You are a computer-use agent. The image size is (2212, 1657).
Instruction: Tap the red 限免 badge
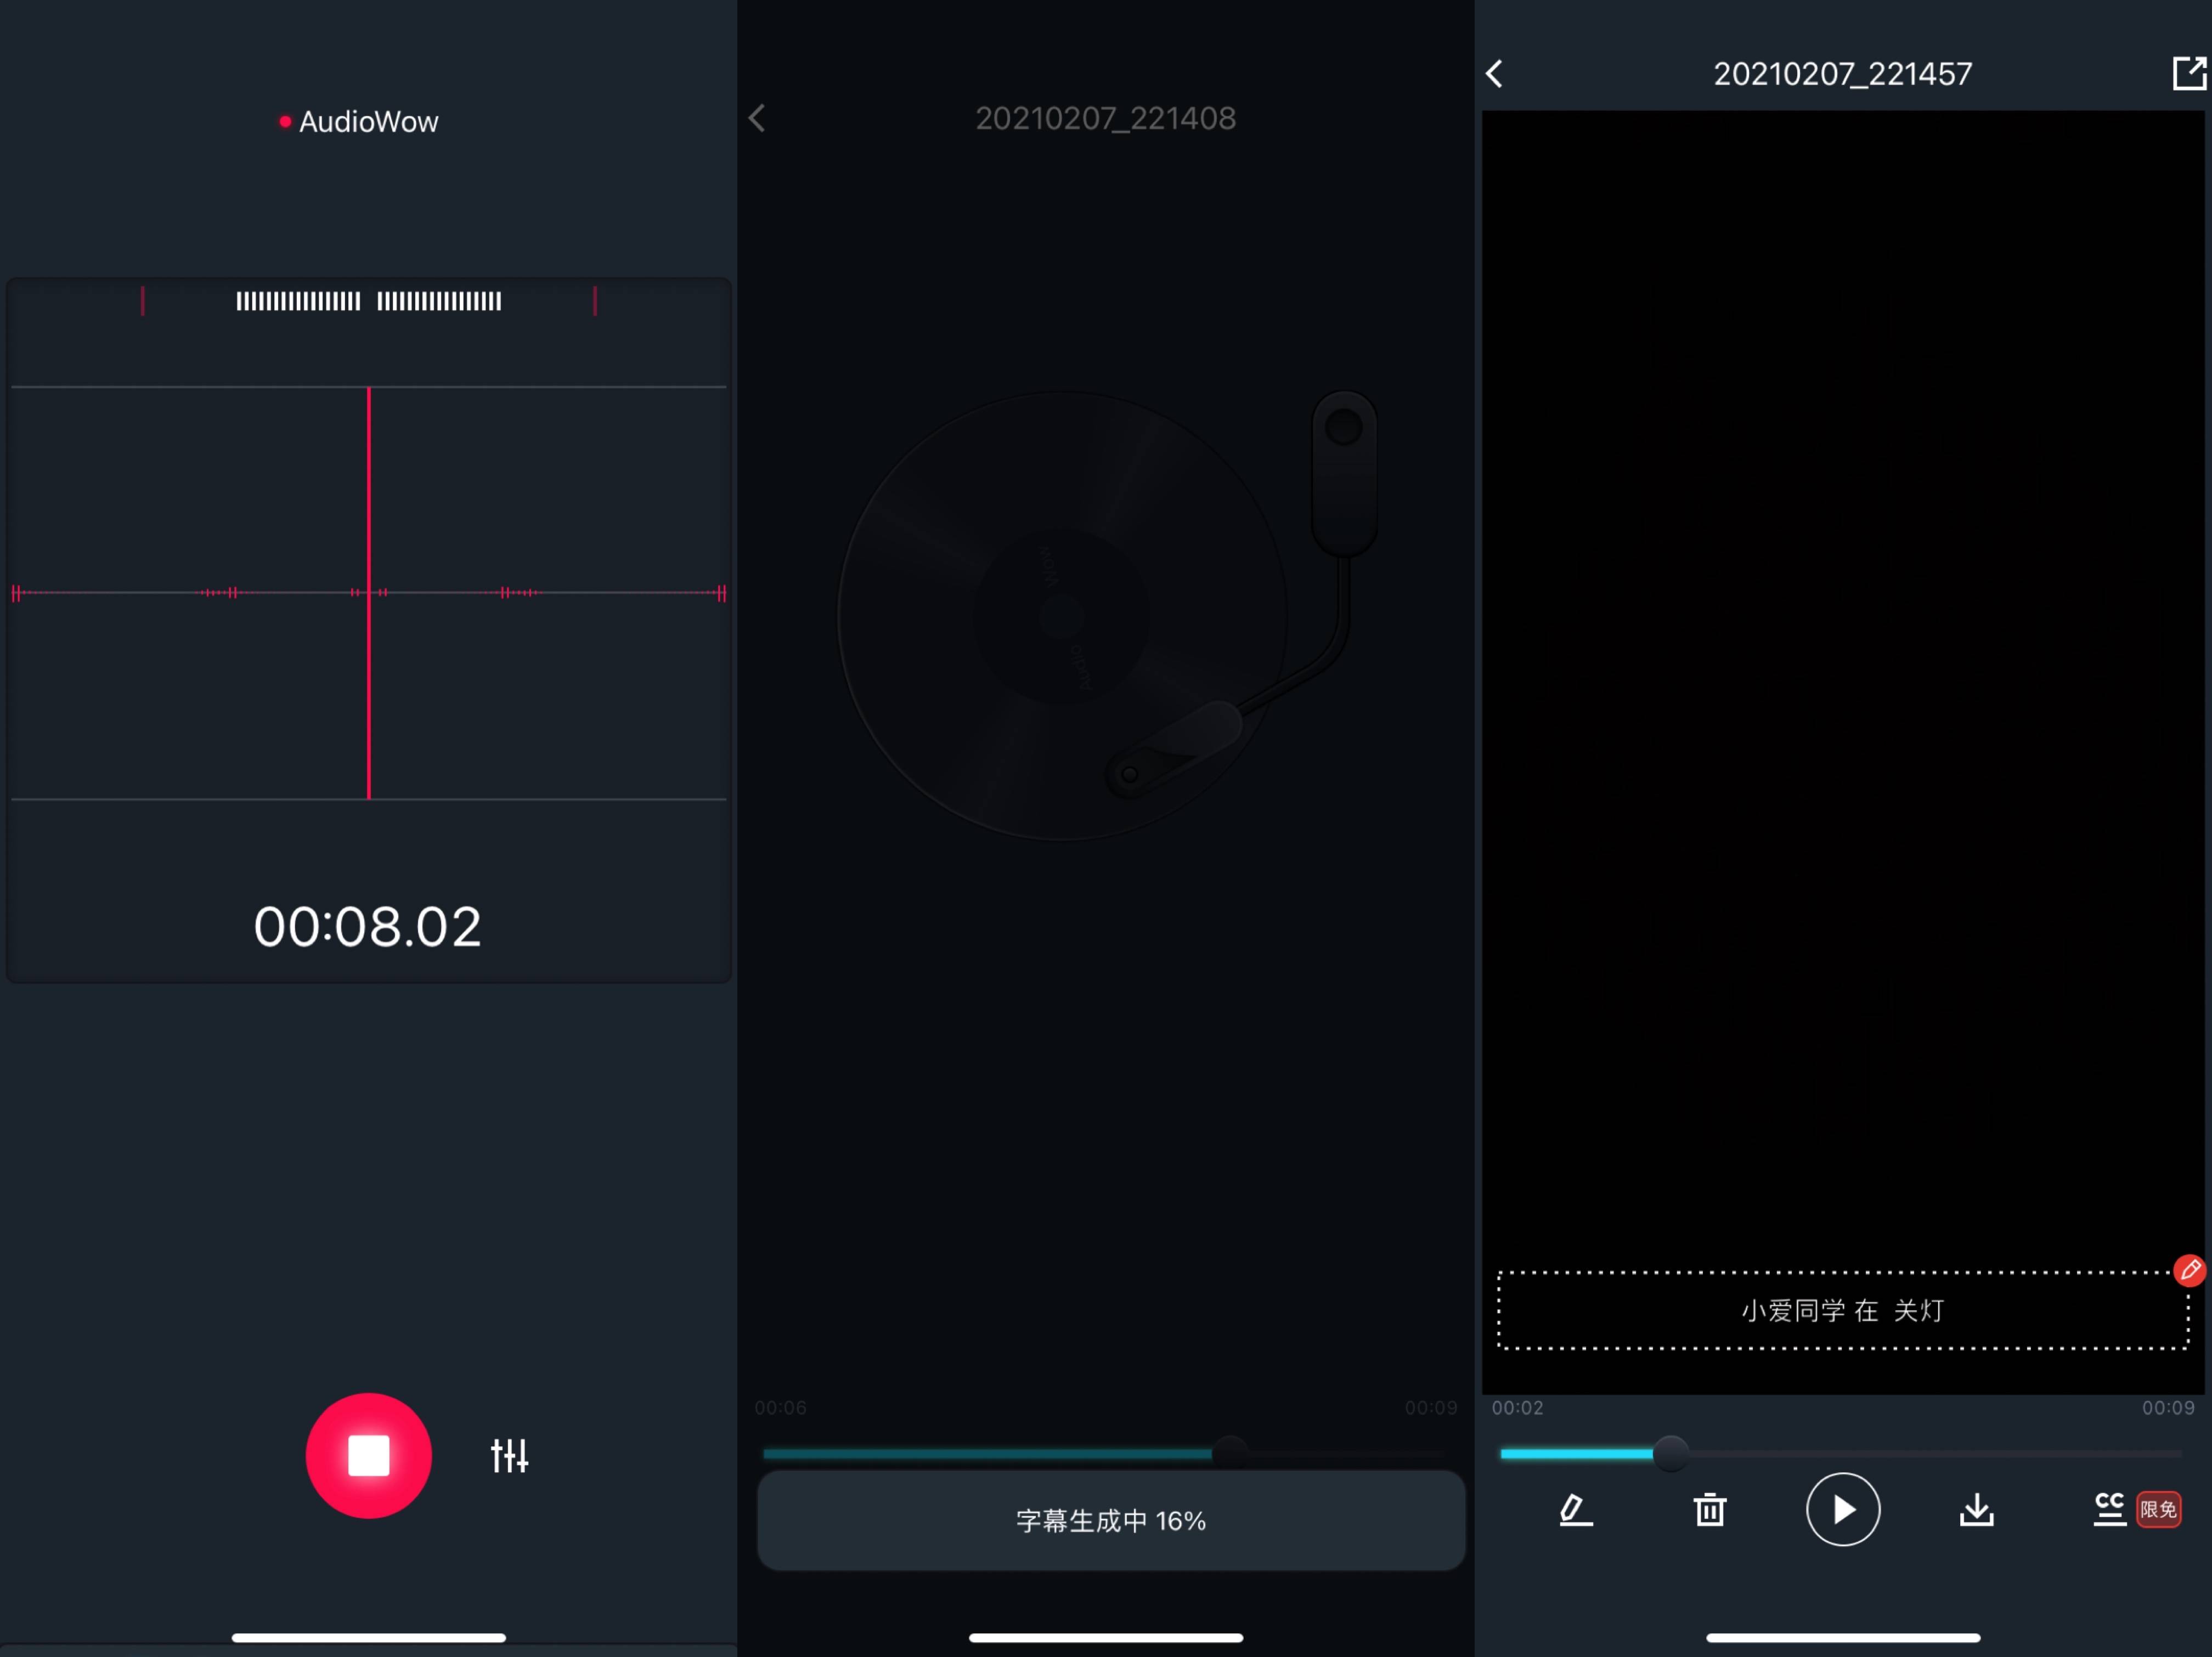point(2158,1509)
